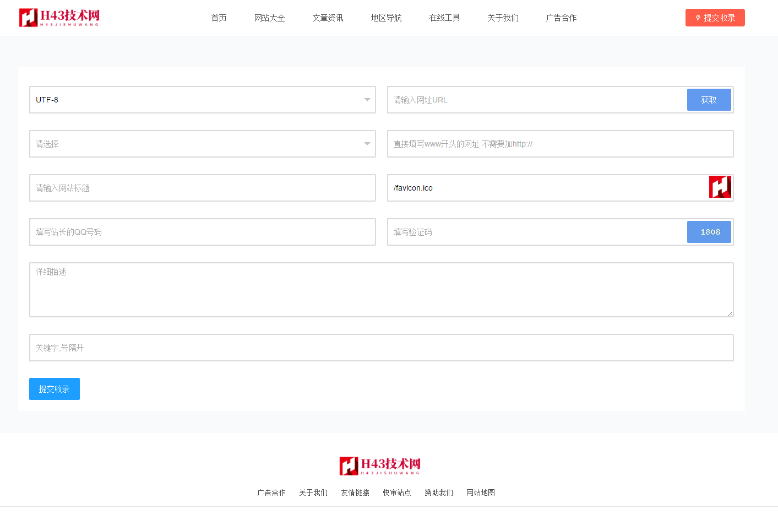This screenshot has width=778, height=514.
Task: Open 在线工具 in the top menu
Action: 444,18
